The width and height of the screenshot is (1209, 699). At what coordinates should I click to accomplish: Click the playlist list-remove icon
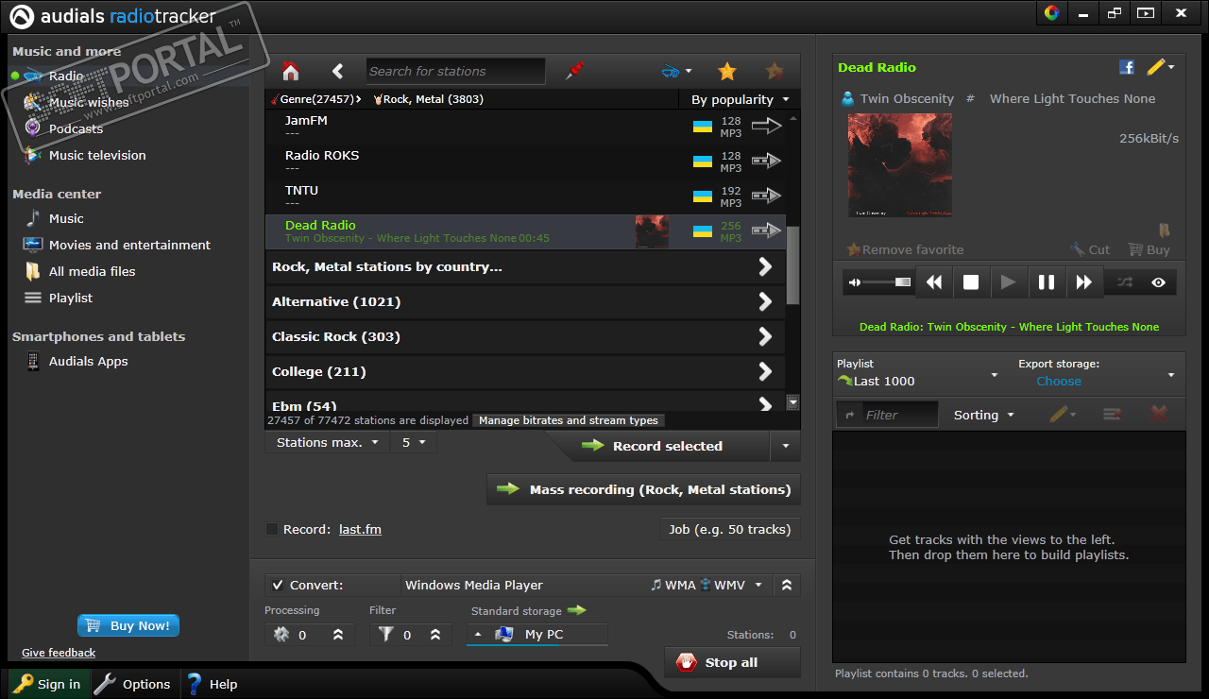[x=1112, y=415]
